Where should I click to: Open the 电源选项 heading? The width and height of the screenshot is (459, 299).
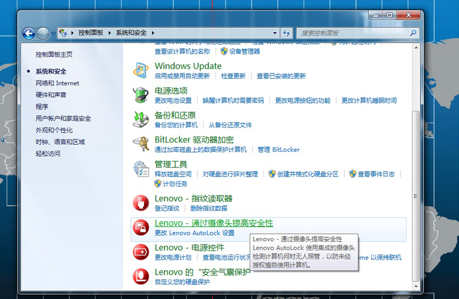(x=171, y=91)
